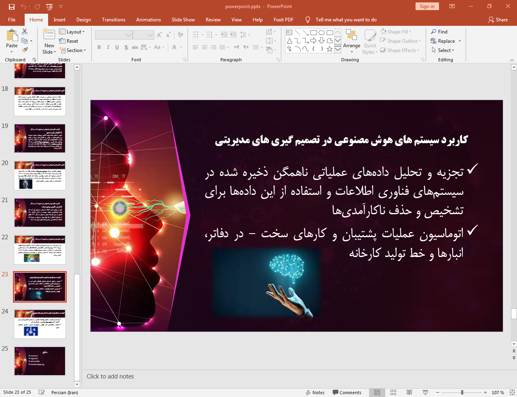Switch to the Design tab
Viewport: 517px width, 397px height.
pos(84,20)
